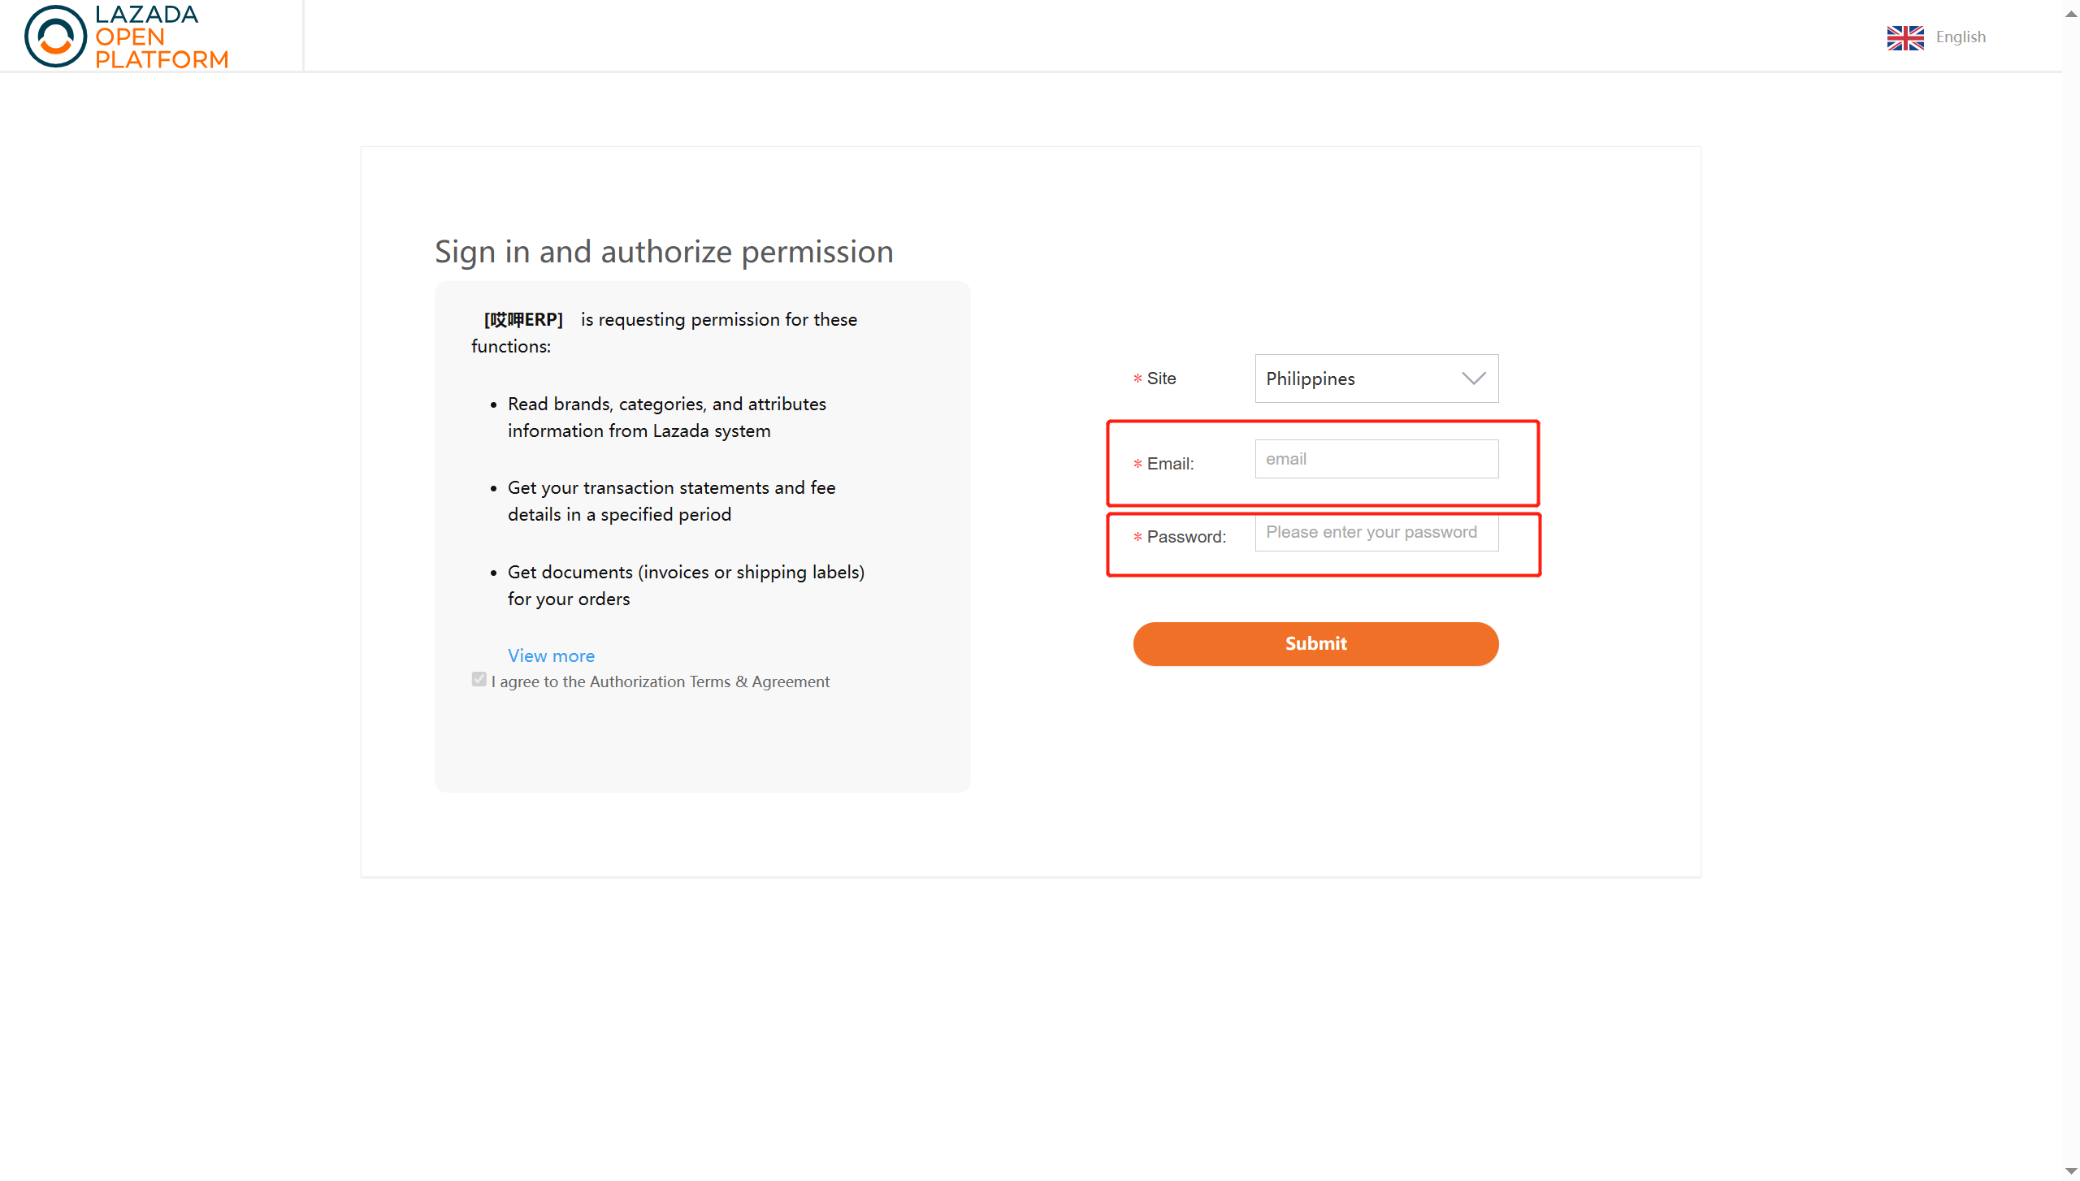Click the LAZADA OPEN PLATFORM title text
2080x1181 pixels.
tap(161, 37)
